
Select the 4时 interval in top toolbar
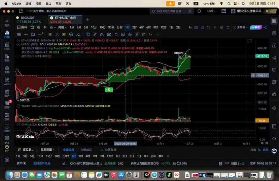click(x=141, y=27)
